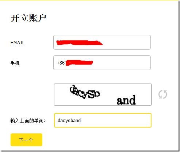
Task: Click the empty right portion of the EMAIL field
Action: click(127, 42)
